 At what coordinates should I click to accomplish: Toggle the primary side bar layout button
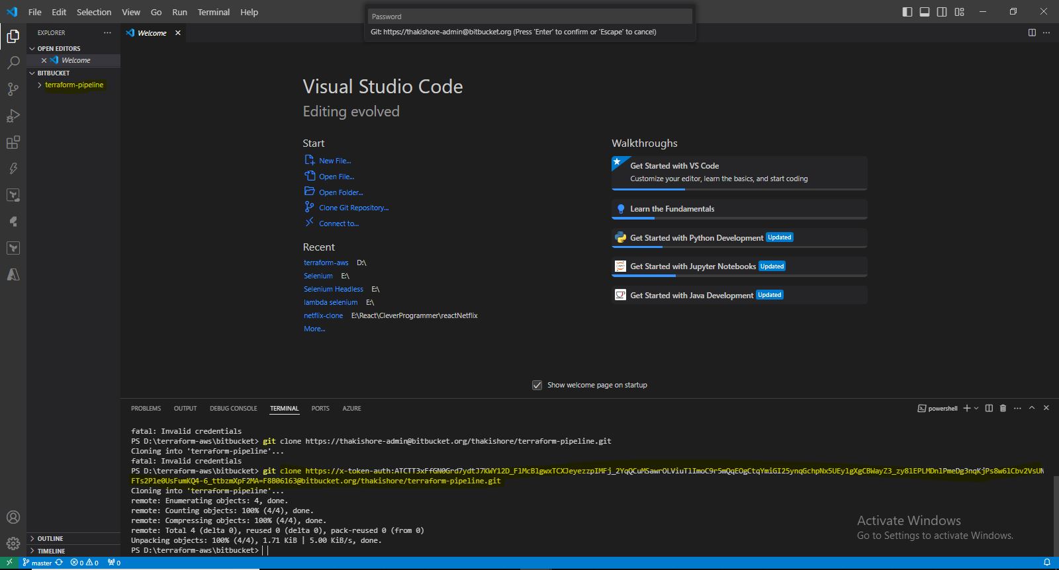907,12
